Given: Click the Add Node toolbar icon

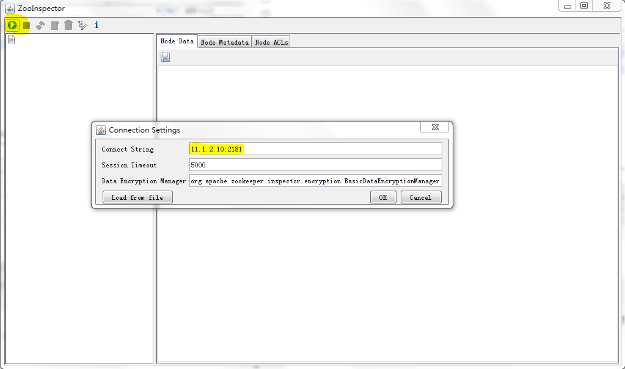Looking at the screenshot, I should 54,25.
